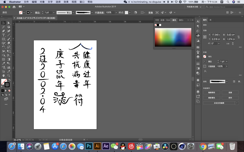244x152 pixels.
Task: Flip vertically in Transform section
Action: tap(233, 44)
